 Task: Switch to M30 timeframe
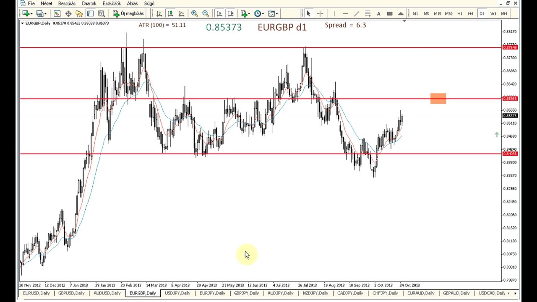point(448,14)
